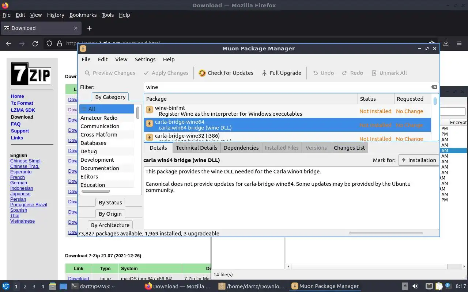Open the Firefox Bookmarks menu

tap(83, 15)
